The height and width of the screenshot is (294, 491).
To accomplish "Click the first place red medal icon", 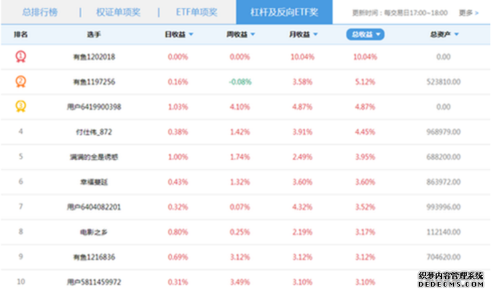I will coord(21,57).
